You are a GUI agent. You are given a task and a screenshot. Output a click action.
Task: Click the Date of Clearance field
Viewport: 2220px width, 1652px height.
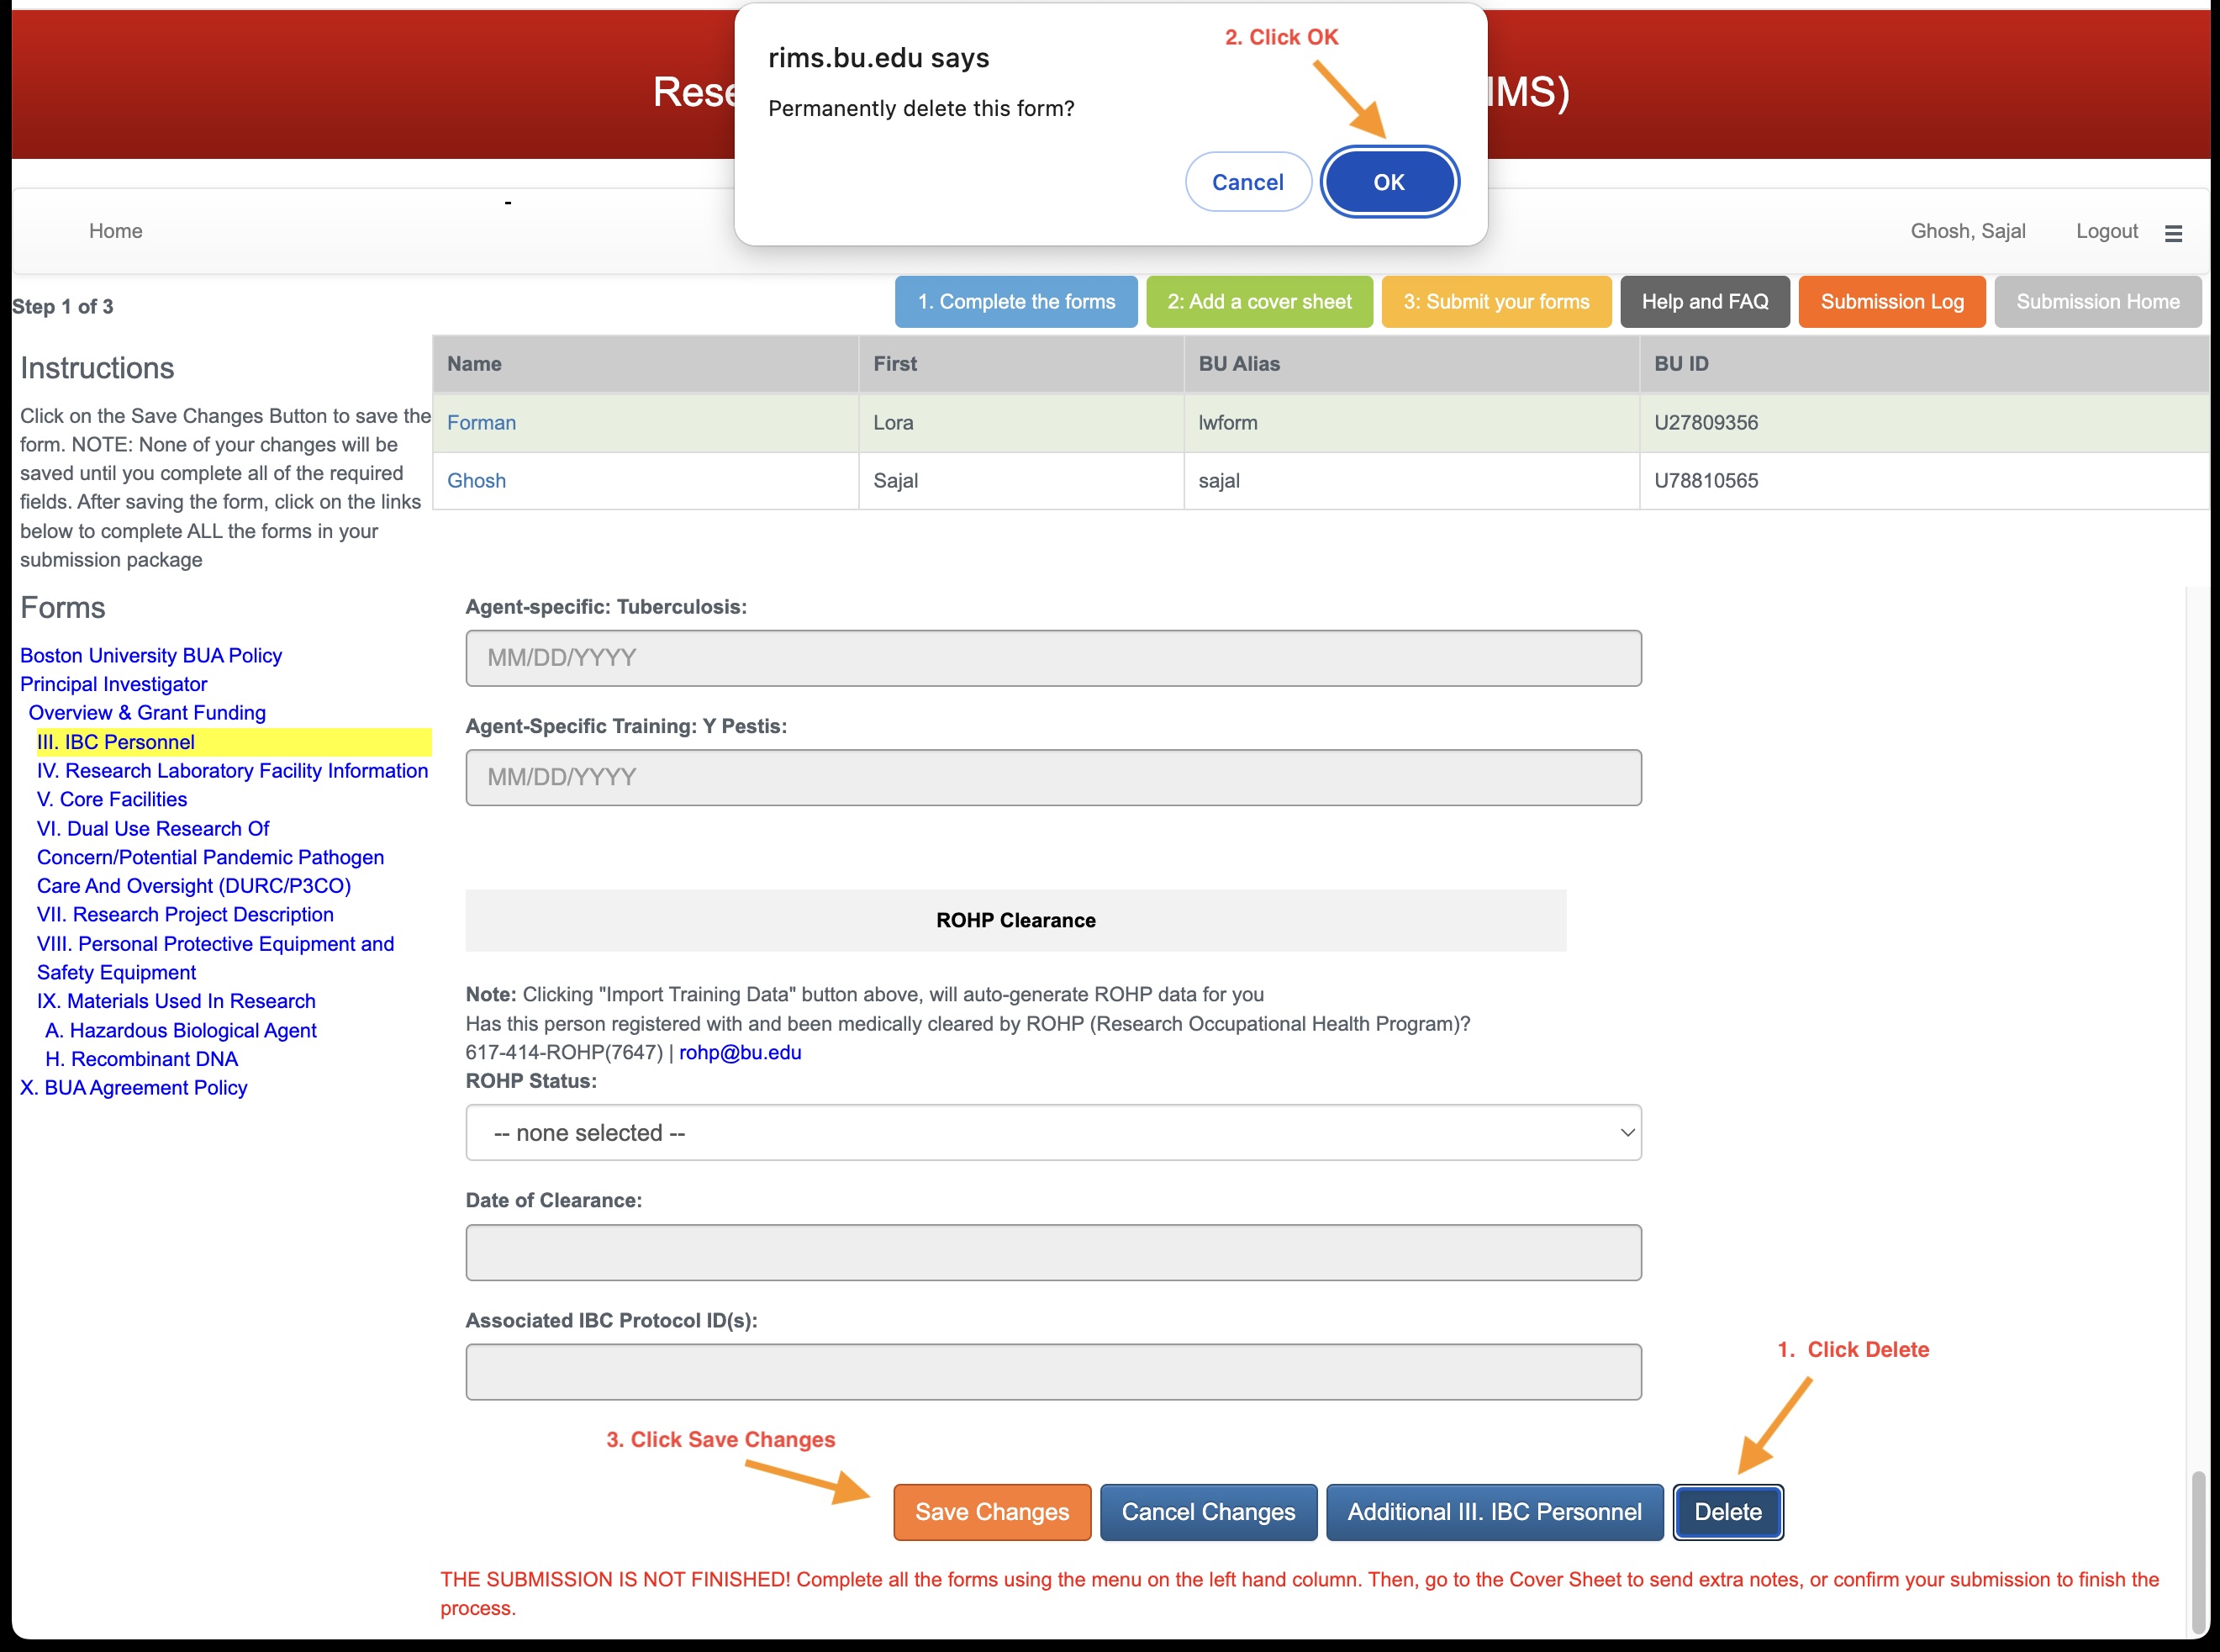(x=1053, y=1253)
